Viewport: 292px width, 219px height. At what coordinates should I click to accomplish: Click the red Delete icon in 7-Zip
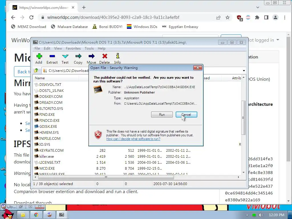click(x=105, y=56)
